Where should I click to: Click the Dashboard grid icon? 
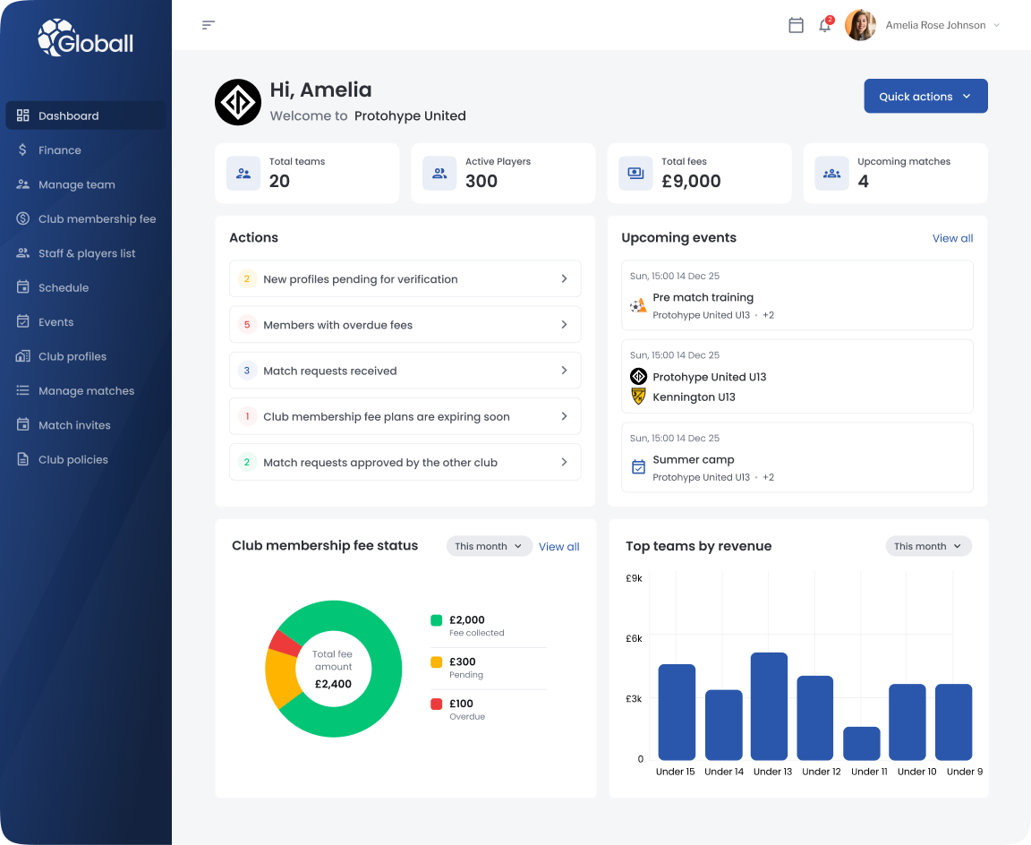tap(23, 115)
